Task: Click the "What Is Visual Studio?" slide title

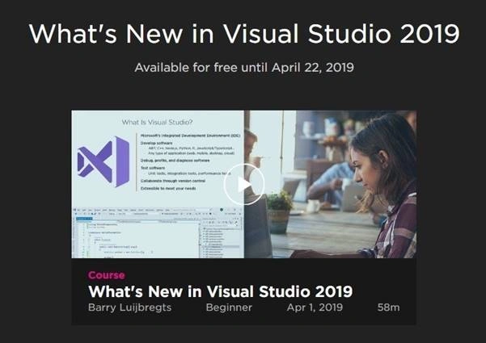Action: point(157,122)
